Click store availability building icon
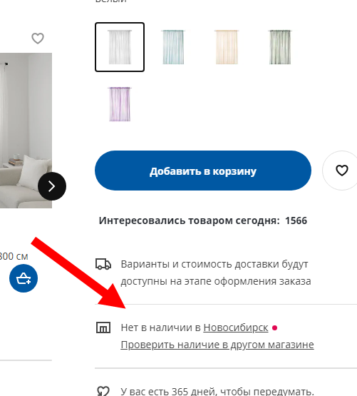 tap(103, 328)
